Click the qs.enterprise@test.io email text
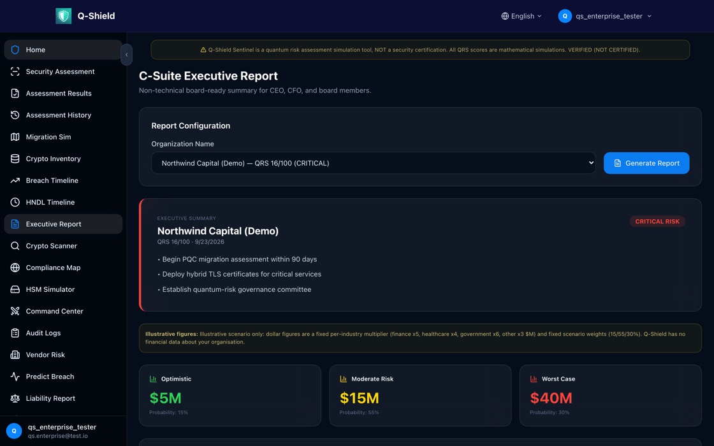Image resolution: width=714 pixels, height=446 pixels. coord(58,436)
